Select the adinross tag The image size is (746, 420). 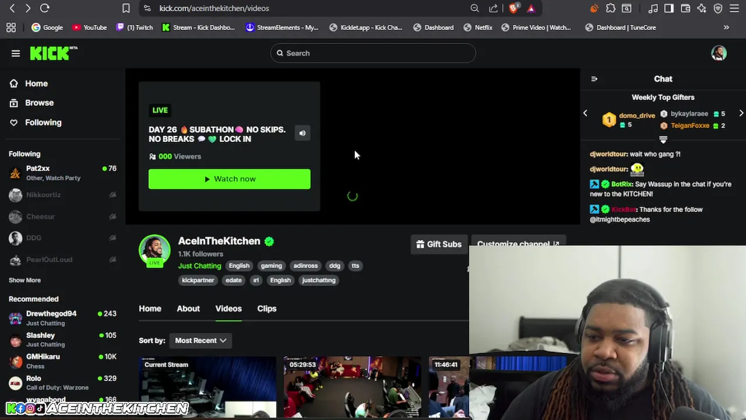pos(305,266)
